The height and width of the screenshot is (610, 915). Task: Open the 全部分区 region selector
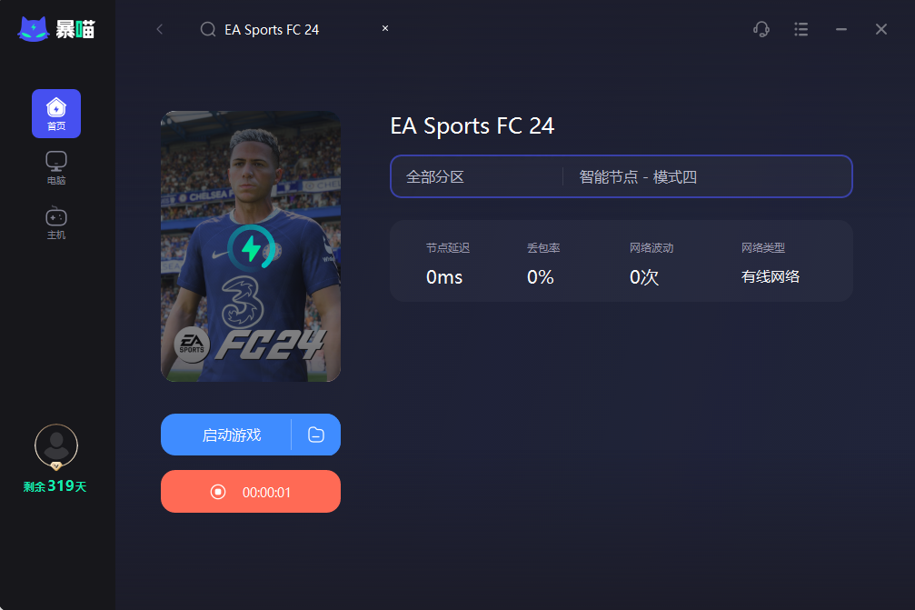coord(435,177)
